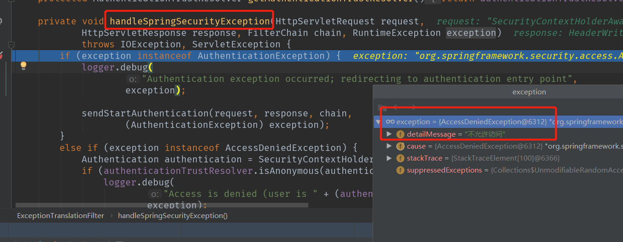623x242 pixels.
Task: Click the yellow intention lightbulb icon
Action: tap(24, 66)
